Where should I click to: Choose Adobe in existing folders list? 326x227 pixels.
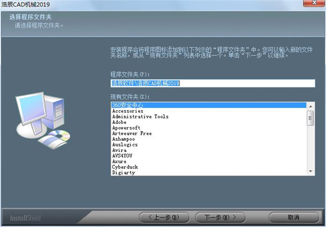tap(209, 122)
